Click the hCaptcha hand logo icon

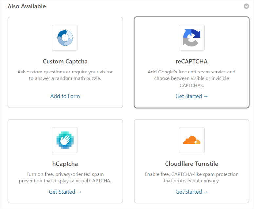65,140
